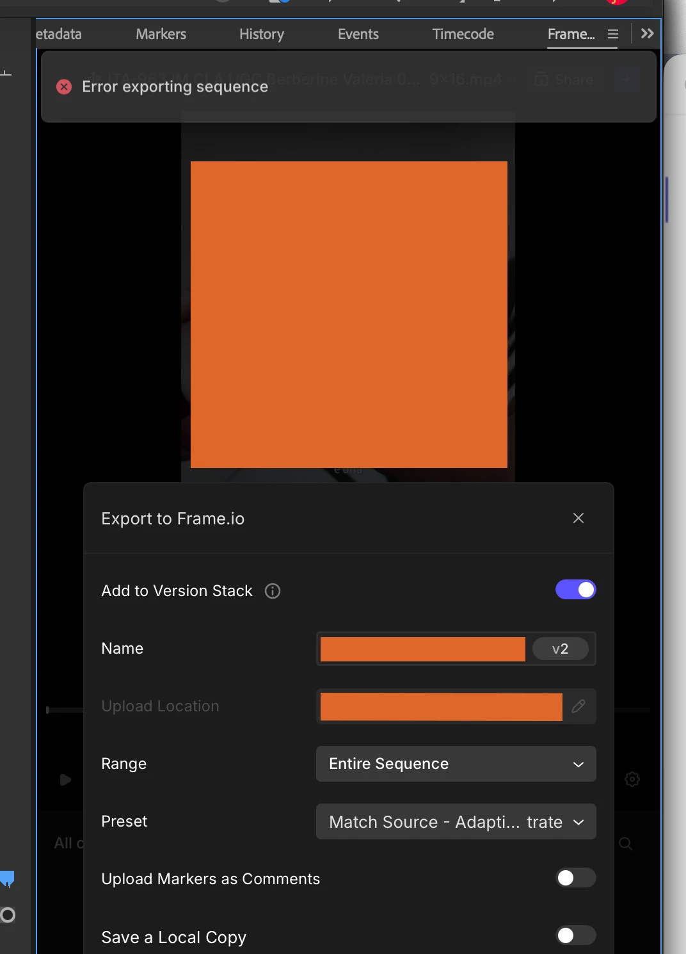Switch to the History tab
Viewport: 686px width, 954px height.
(262, 34)
